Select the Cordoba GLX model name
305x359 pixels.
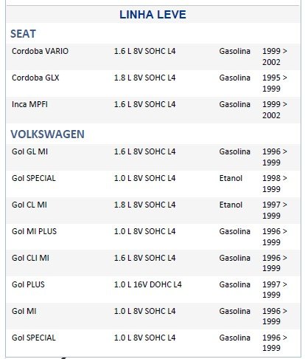(35, 78)
